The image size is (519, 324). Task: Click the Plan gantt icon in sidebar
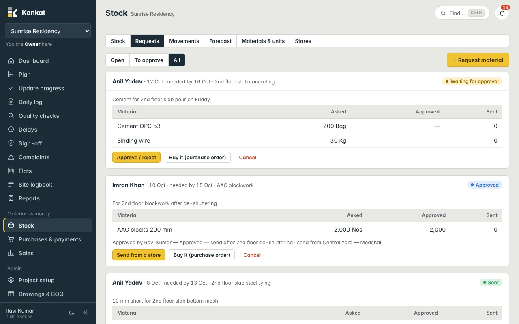coord(11,75)
